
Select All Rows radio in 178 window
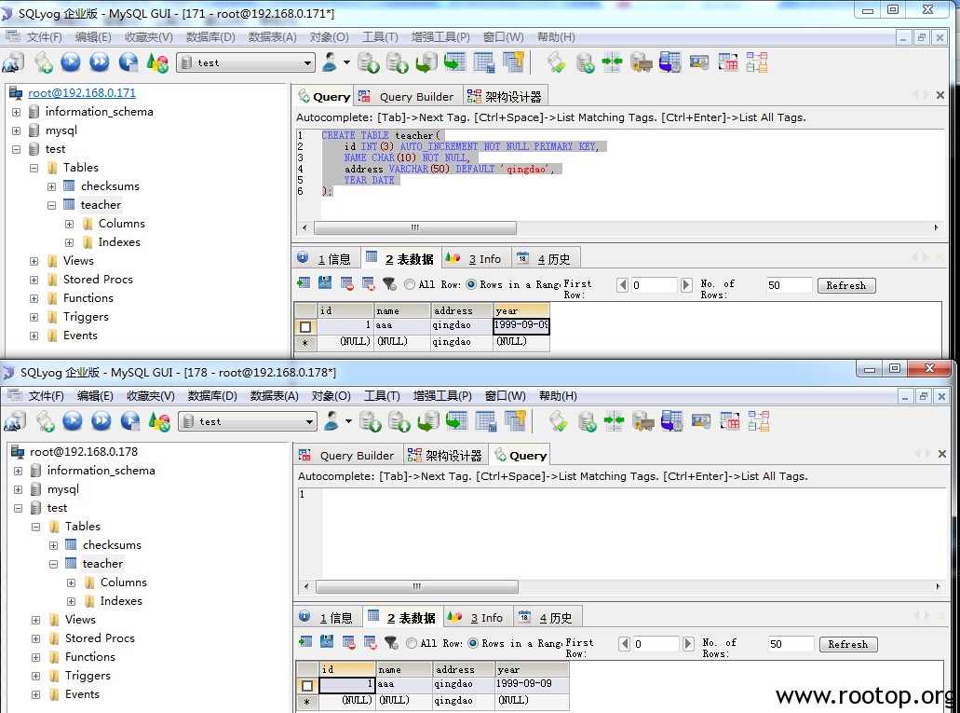tap(412, 643)
